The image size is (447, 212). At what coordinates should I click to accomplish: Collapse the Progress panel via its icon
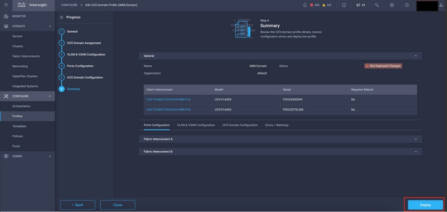[61, 17]
